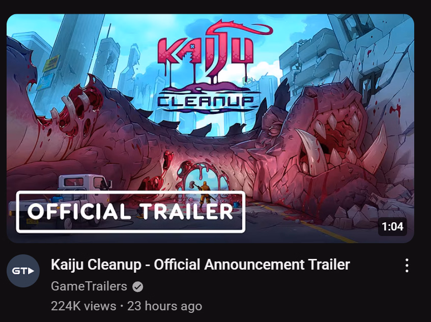431x322 pixels.
Task: Click the 23 hours ago timestamp
Action: [x=165, y=306]
